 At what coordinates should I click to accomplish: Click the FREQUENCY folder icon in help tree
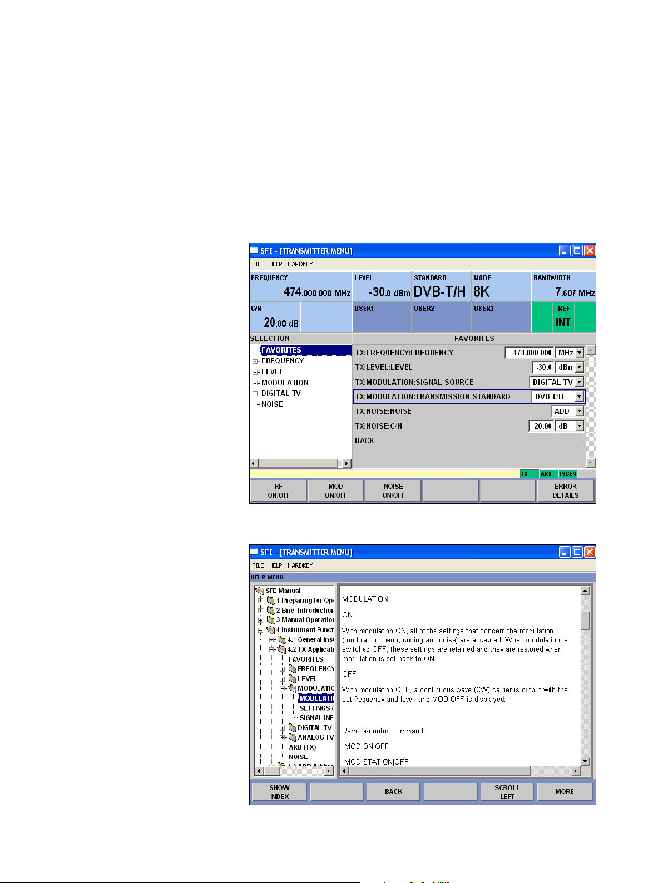pyautogui.click(x=292, y=669)
